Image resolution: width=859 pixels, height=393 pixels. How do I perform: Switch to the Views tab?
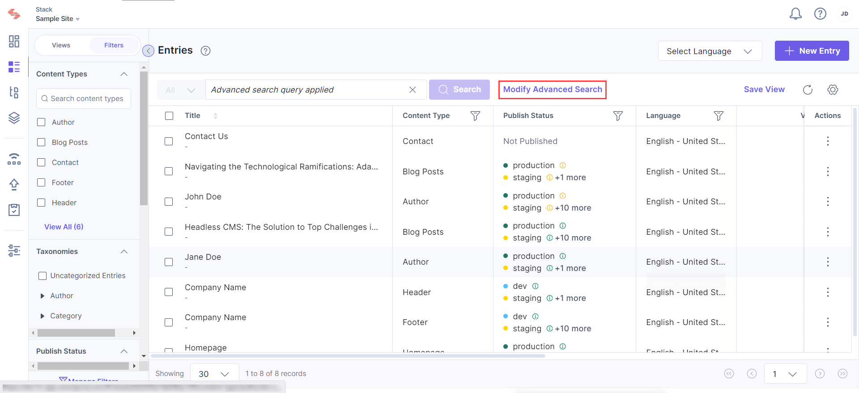pyautogui.click(x=61, y=45)
